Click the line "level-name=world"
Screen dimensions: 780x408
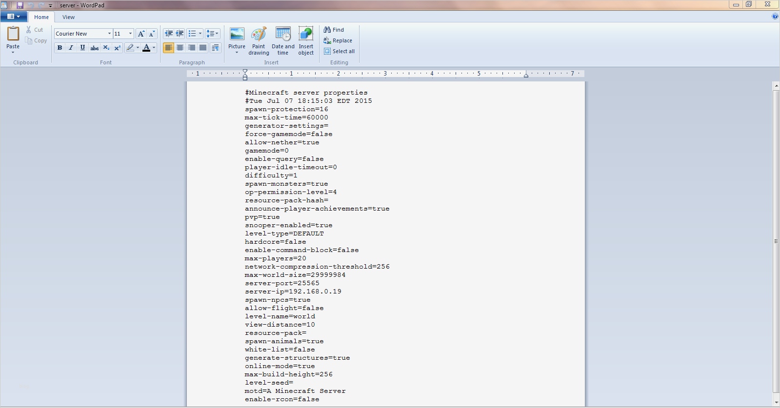[280, 316]
